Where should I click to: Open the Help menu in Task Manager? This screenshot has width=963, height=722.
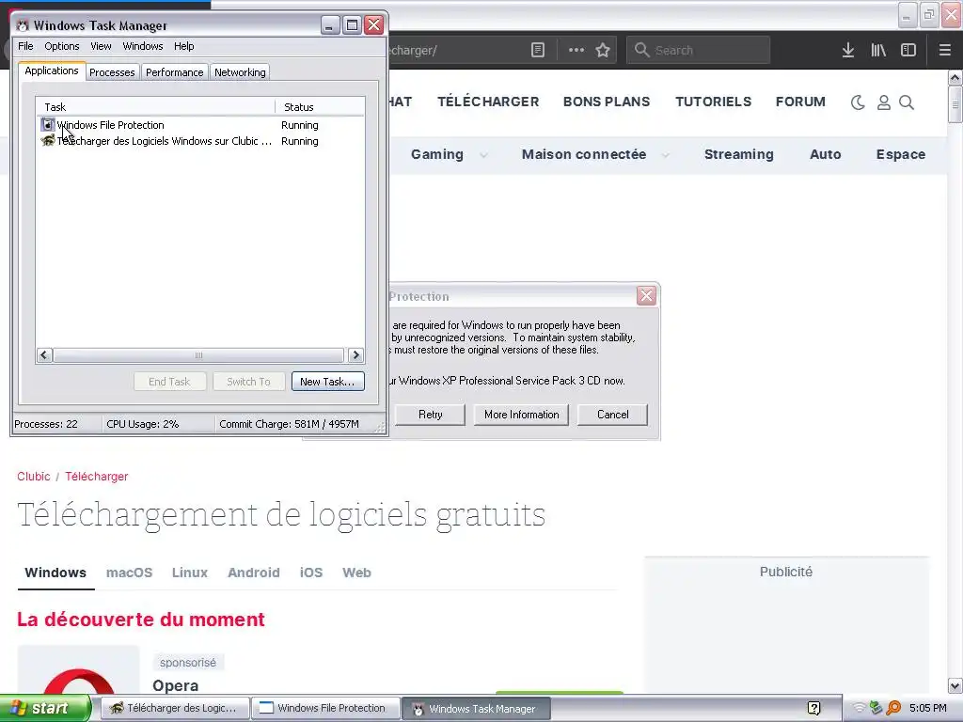pos(183,46)
